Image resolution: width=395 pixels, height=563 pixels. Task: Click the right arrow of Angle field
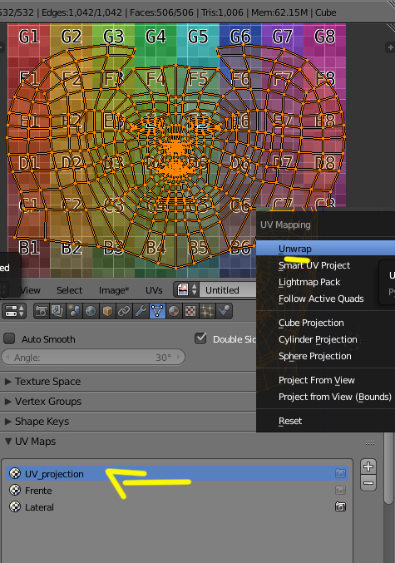pos(179,358)
